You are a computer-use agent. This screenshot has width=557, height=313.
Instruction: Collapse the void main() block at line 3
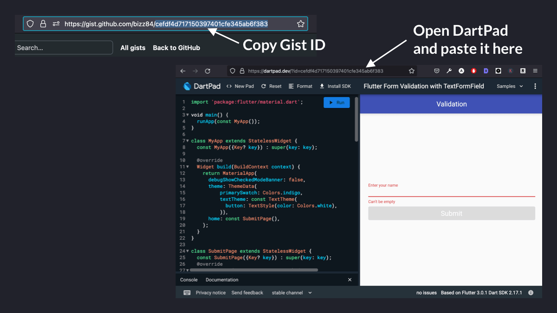[x=187, y=115]
